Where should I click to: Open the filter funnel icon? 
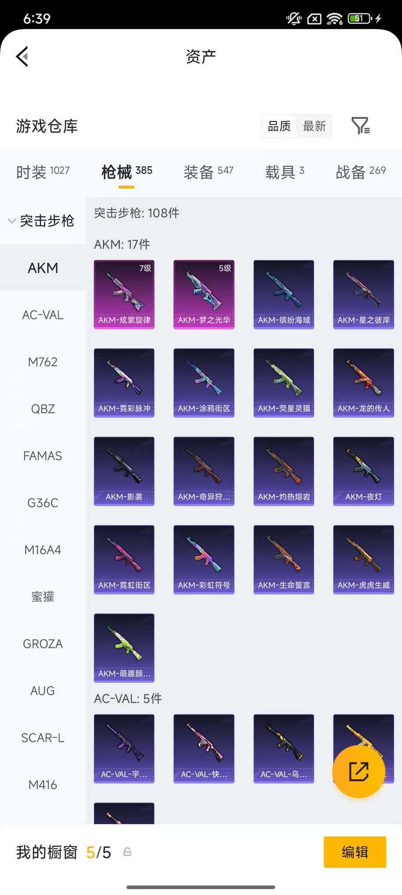click(361, 126)
